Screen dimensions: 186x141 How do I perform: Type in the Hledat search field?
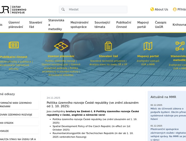click(96, 9)
